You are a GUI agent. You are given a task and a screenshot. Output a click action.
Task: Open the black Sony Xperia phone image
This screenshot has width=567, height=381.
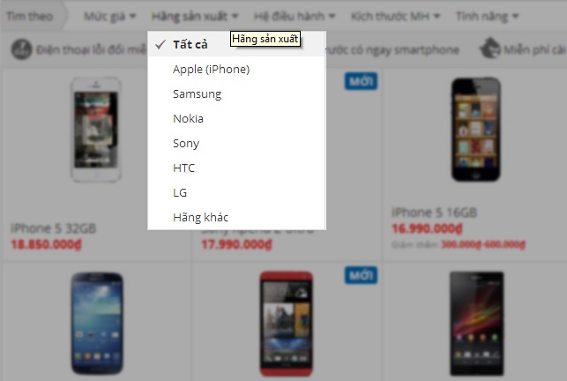pyautogui.click(x=476, y=324)
